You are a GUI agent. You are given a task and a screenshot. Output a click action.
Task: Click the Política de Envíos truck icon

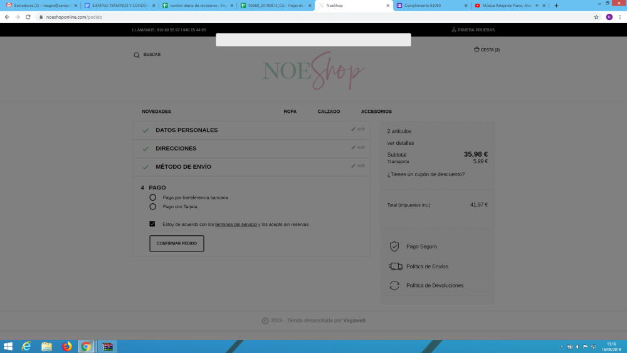coord(396,266)
